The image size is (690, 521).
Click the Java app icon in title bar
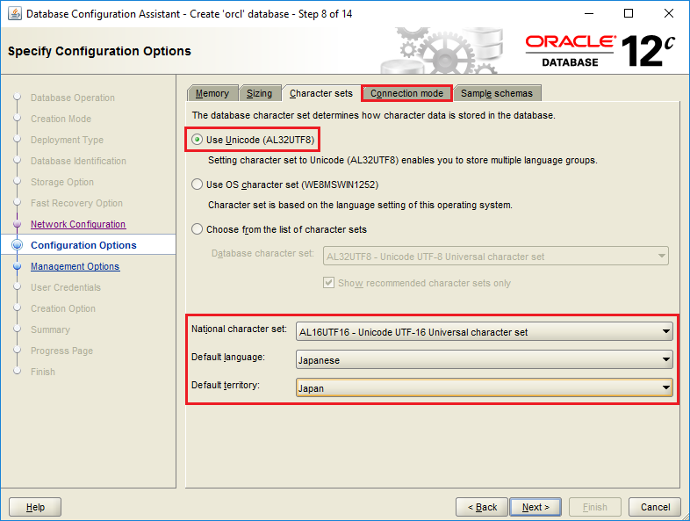(x=15, y=14)
